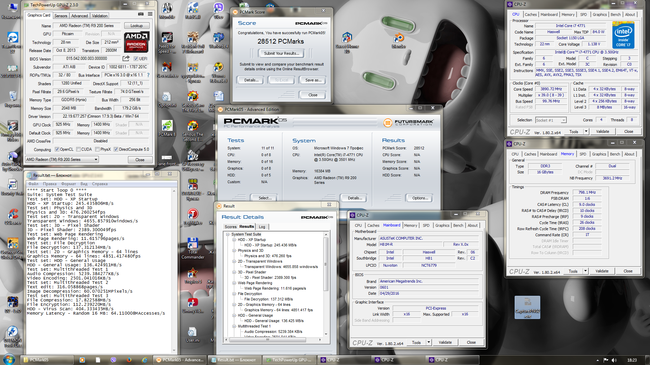The width and height of the screenshot is (650, 365).
Task: Click the Firefox icon in the taskbar
Action: pyautogui.click(x=129, y=360)
